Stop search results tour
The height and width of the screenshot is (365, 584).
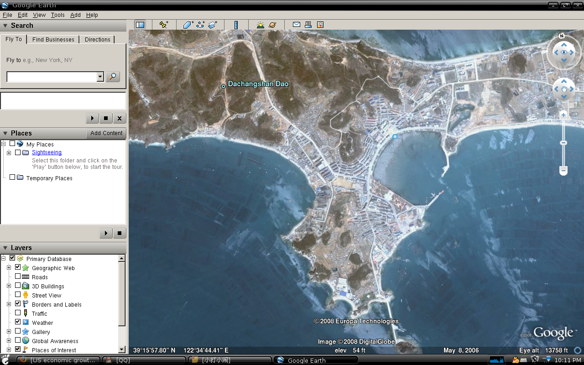coord(106,118)
